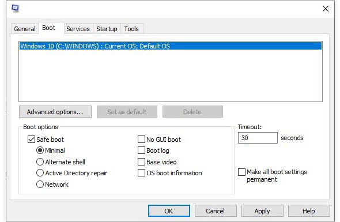Open the Services tab
Viewport: 340px width, 222px height.
point(78,29)
